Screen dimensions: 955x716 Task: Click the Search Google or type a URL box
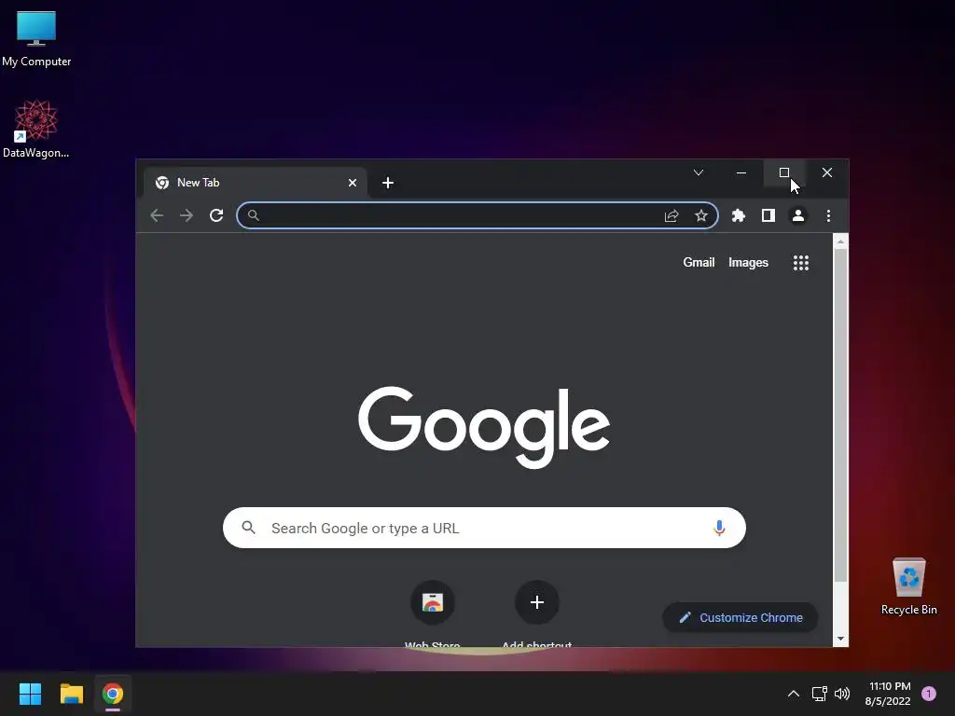tap(484, 528)
